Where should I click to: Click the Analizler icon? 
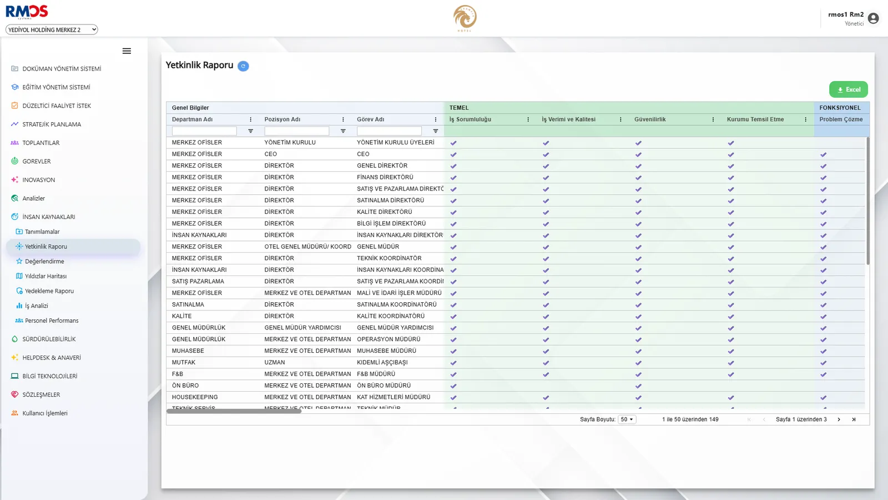(x=15, y=198)
